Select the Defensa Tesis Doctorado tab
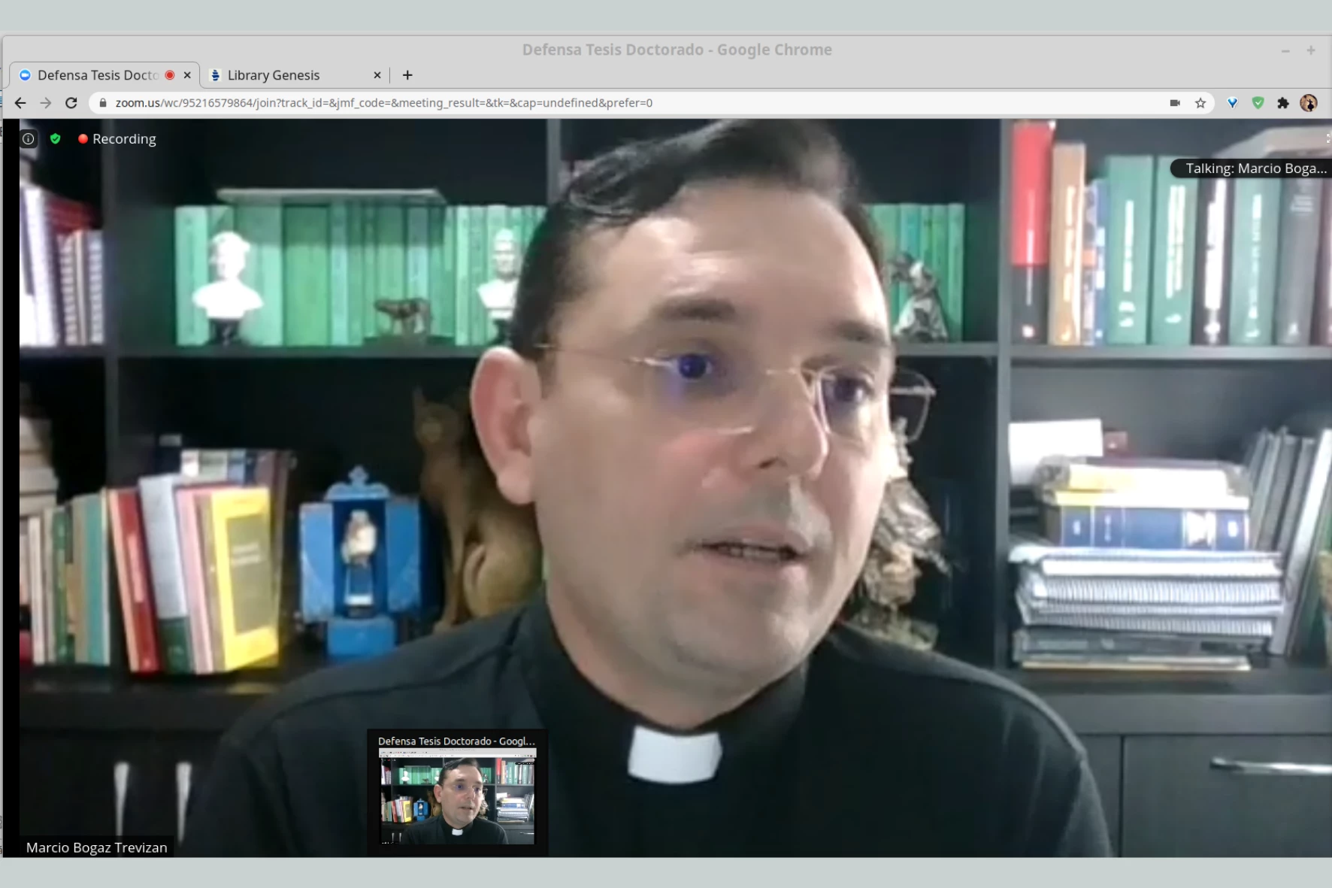This screenshot has width=1332, height=888. pos(96,75)
